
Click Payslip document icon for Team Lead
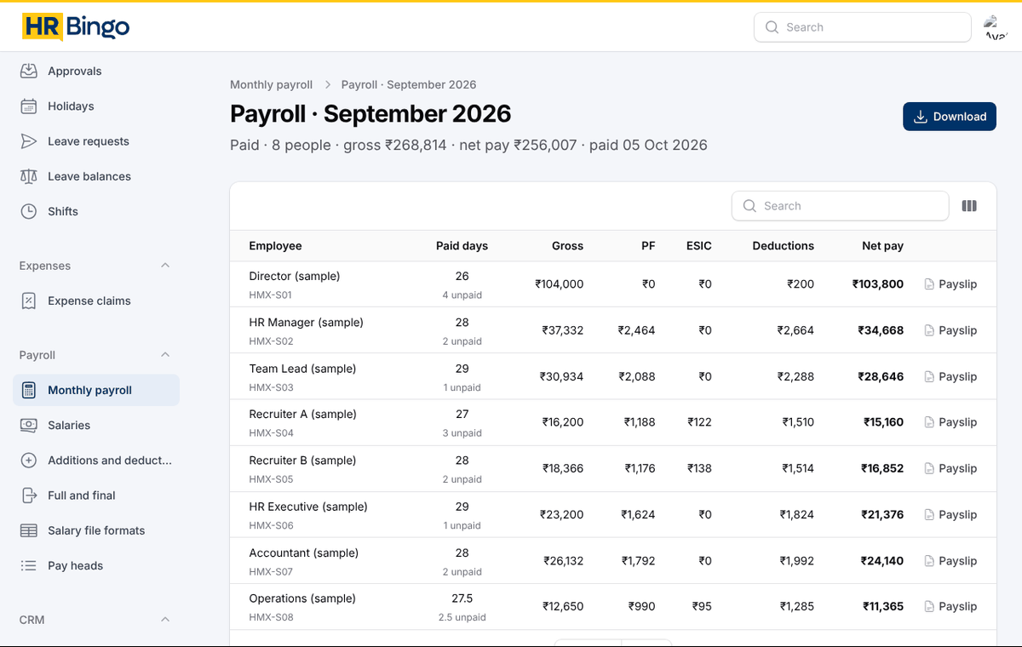coord(929,376)
